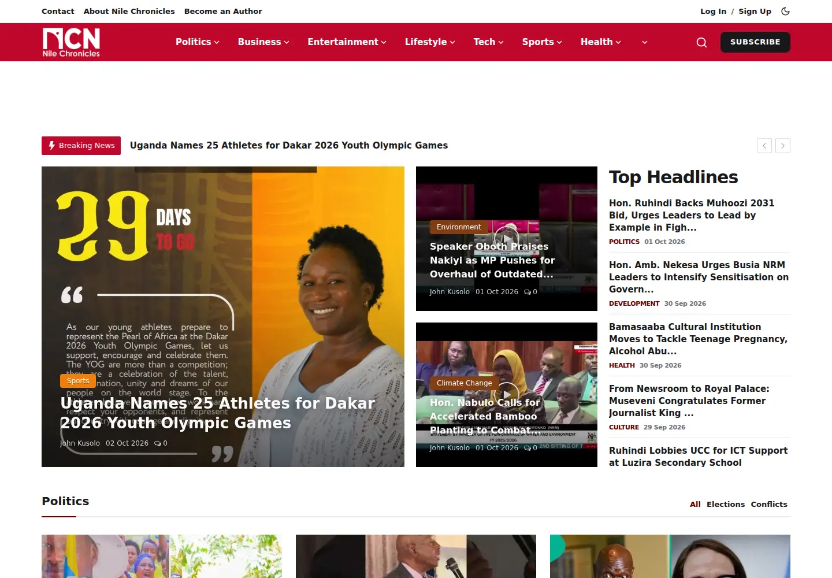The height and width of the screenshot is (578, 832).
Task: Read Hon. Nabulo Calls for Bamboo article
Action: pyautogui.click(x=485, y=417)
